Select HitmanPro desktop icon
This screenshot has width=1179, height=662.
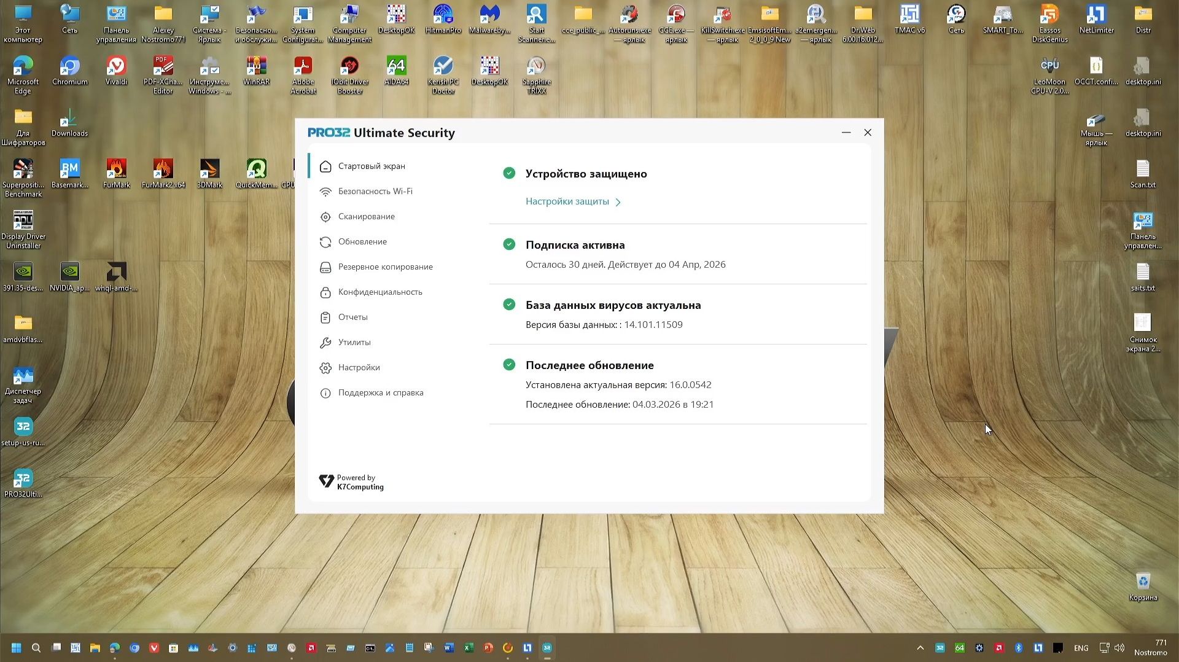point(443,20)
